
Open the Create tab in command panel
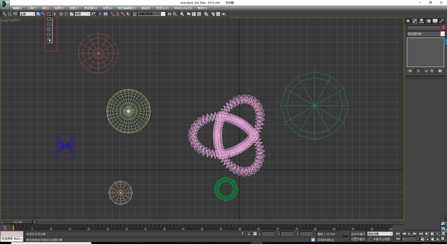pyautogui.click(x=408, y=21)
